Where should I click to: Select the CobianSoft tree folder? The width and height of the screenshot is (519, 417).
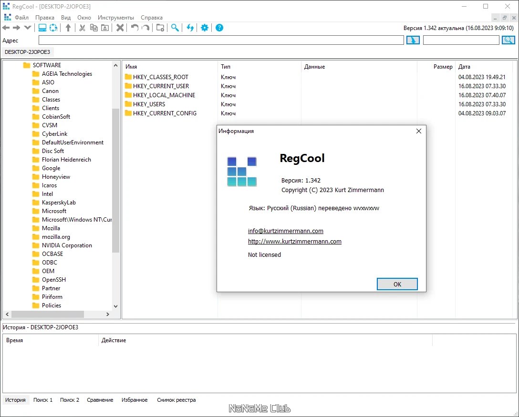pos(56,116)
